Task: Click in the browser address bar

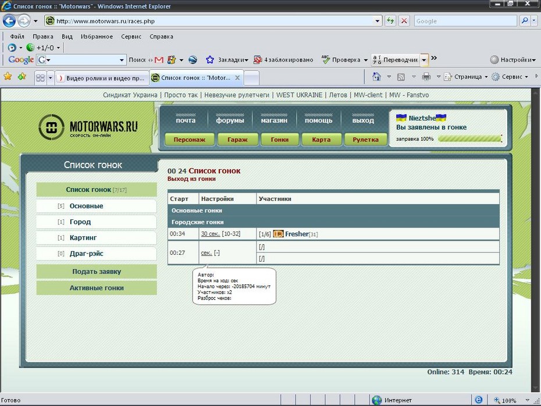Action: coord(215,21)
